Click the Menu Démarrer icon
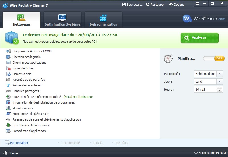 click(x=8, y=108)
